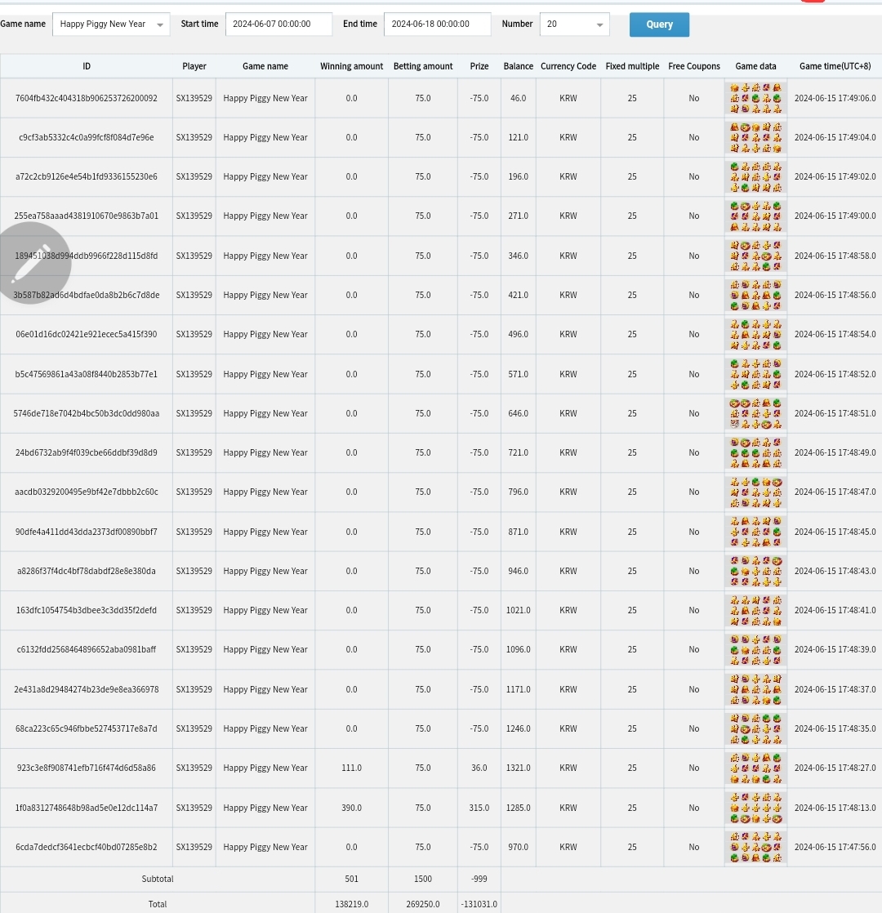Select ID 7604fb432c404318b906253726200092
882x913 pixels.
pos(87,98)
